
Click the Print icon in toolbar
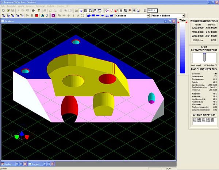pos(33,11)
